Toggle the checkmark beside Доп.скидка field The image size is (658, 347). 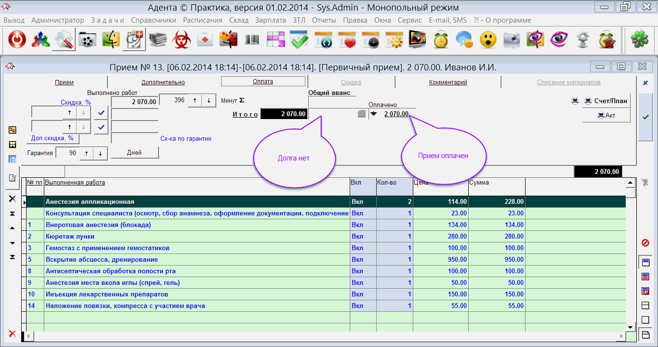(x=101, y=127)
